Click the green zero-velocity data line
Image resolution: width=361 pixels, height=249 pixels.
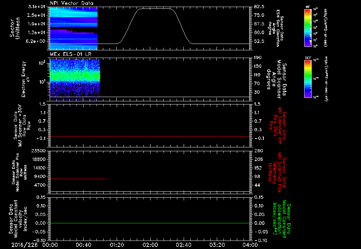pos(149,223)
